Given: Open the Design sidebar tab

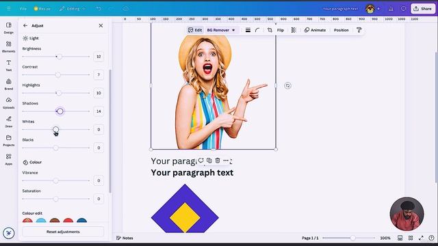Looking at the screenshot, I should point(9,28).
